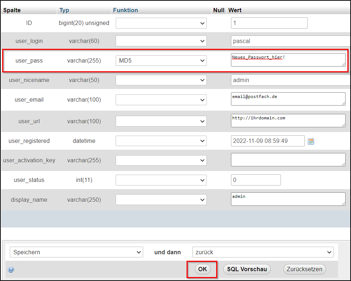Focus the user_pass password value field
This screenshot has height=281, width=351.
288,60
